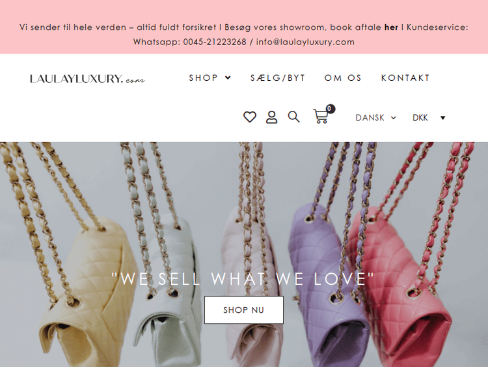Screen dimensions: 488x367
Task: Click the pink announcement banner text
Action: coord(244,35)
